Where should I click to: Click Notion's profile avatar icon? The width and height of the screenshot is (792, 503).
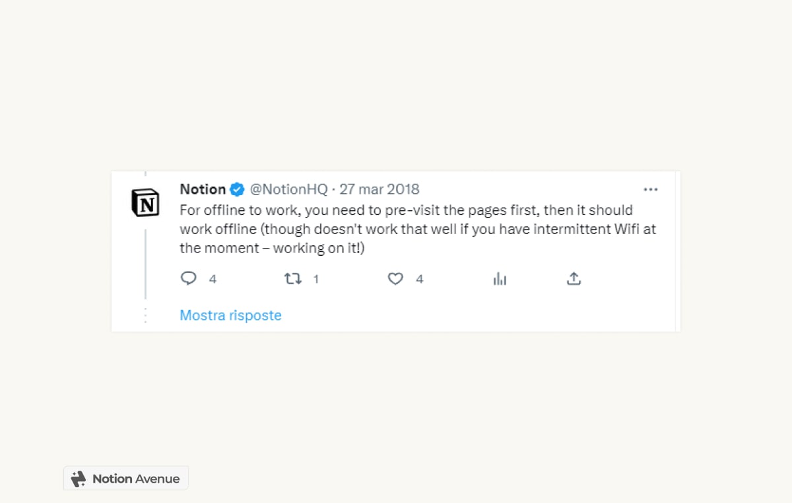(145, 202)
